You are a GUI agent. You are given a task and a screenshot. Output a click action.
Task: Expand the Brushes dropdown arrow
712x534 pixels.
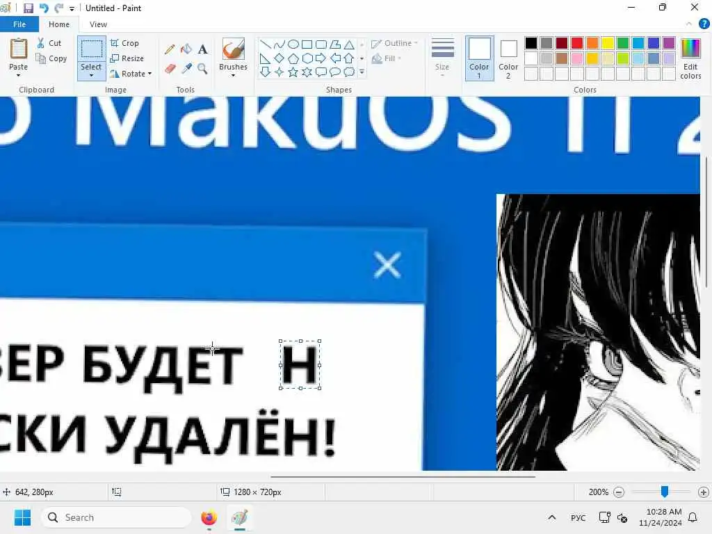click(x=234, y=75)
